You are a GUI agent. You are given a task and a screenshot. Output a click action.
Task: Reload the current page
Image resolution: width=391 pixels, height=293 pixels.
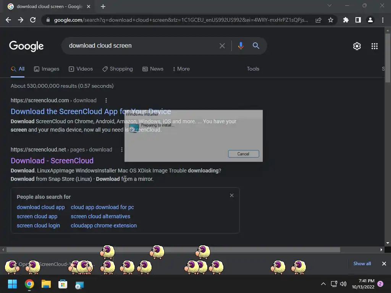[x=33, y=20]
